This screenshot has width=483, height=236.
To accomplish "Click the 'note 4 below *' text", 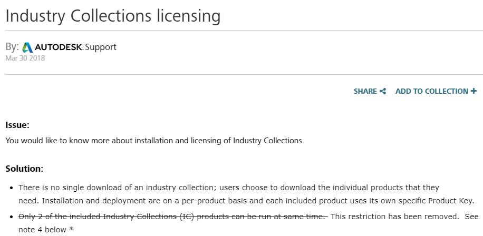I will [x=46, y=230].
